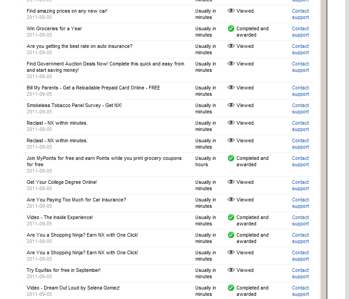Select the Get Your College Degree Online offer title
The image size is (349, 299).
pos(61,182)
